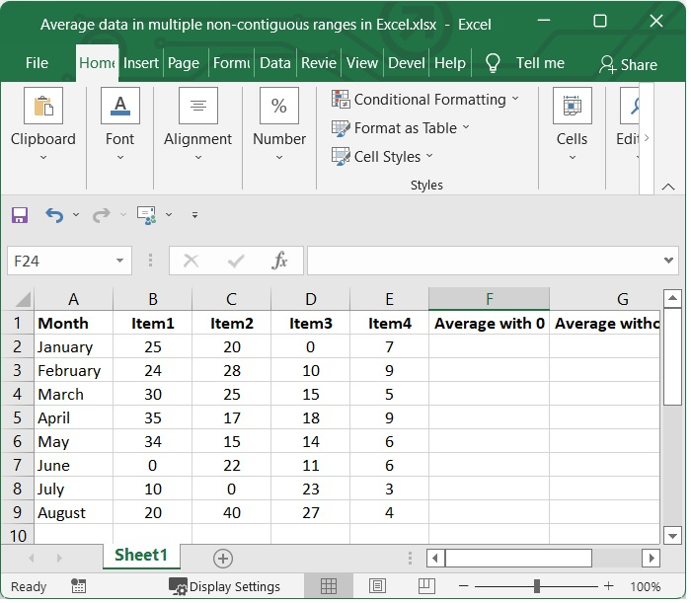Switch to Page Layout view in status bar

376,586
